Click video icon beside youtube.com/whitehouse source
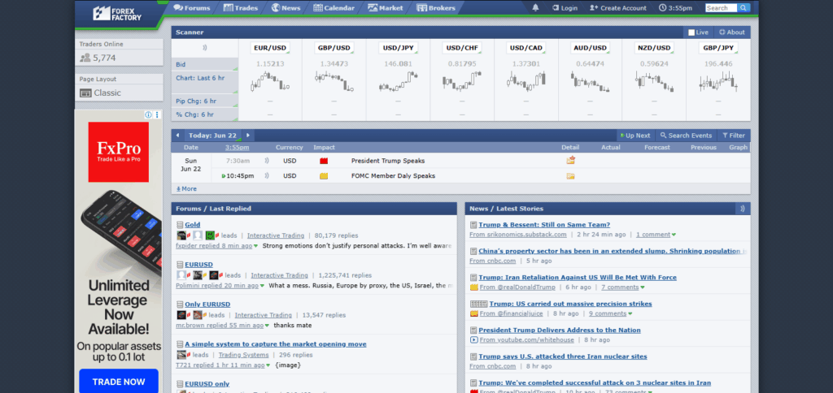 tap(474, 340)
